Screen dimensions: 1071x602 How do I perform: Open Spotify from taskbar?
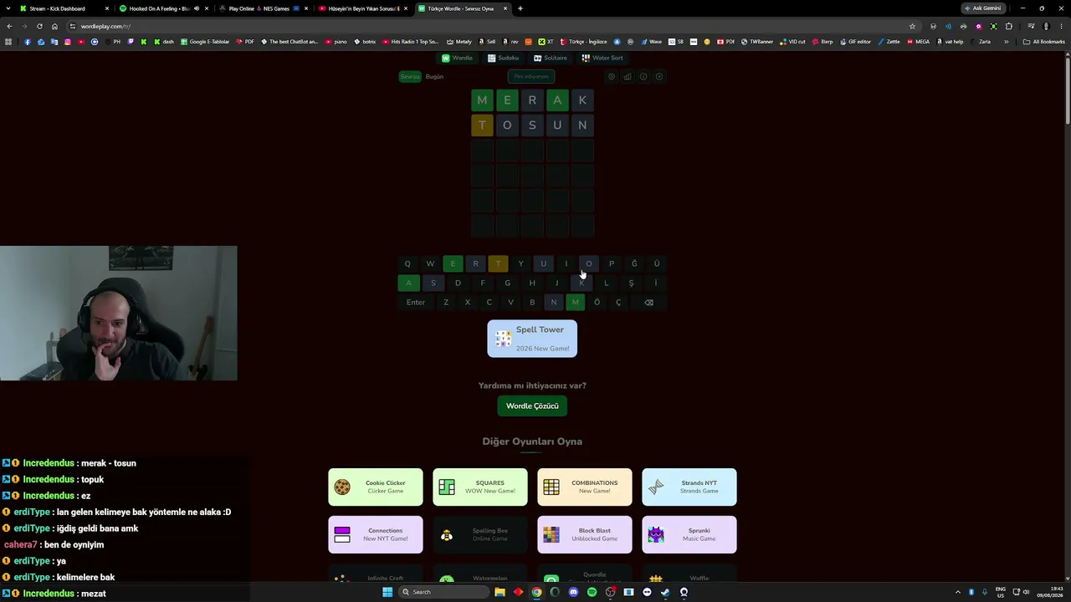tap(592, 592)
